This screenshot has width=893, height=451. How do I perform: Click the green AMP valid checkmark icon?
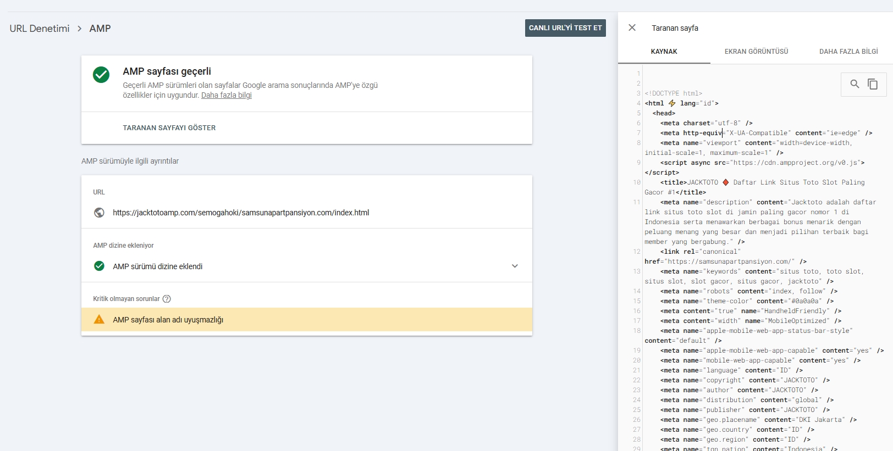tap(101, 75)
